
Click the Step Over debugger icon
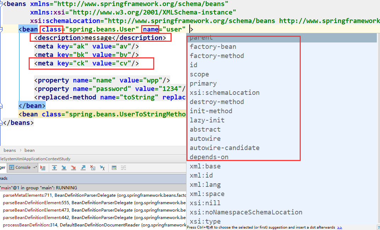pyautogui.click(x=54, y=168)
